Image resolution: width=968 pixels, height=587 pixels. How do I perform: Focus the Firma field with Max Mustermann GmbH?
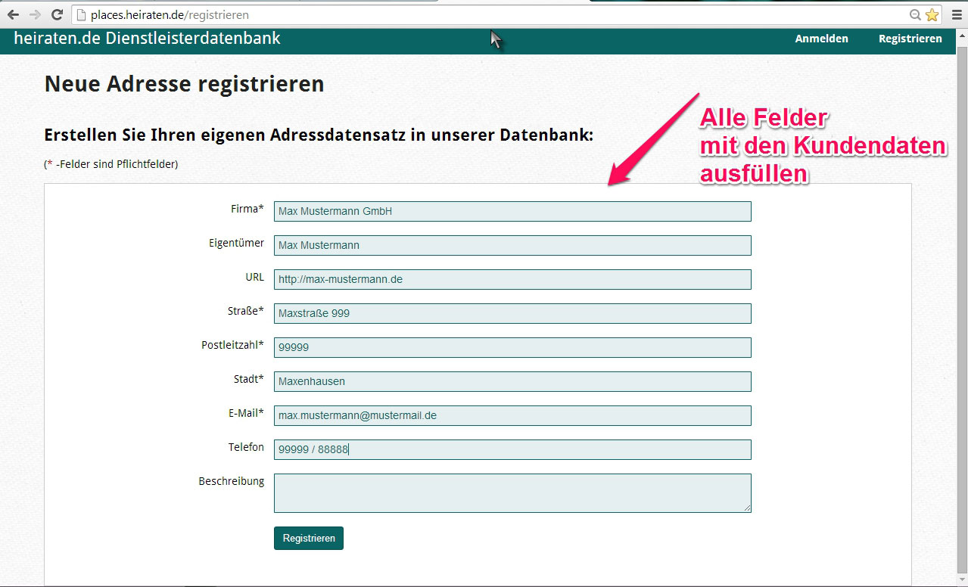click(x=512, y=212)
